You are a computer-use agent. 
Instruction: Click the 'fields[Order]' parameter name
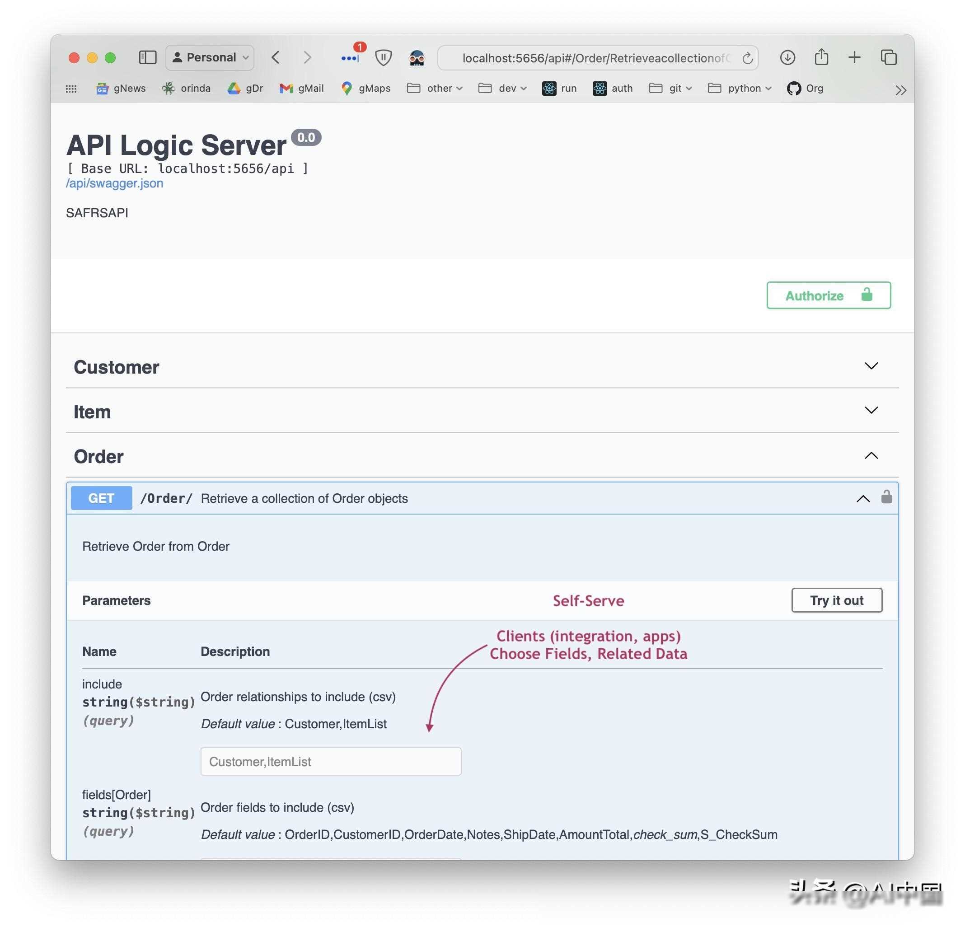tap(117, 795)
